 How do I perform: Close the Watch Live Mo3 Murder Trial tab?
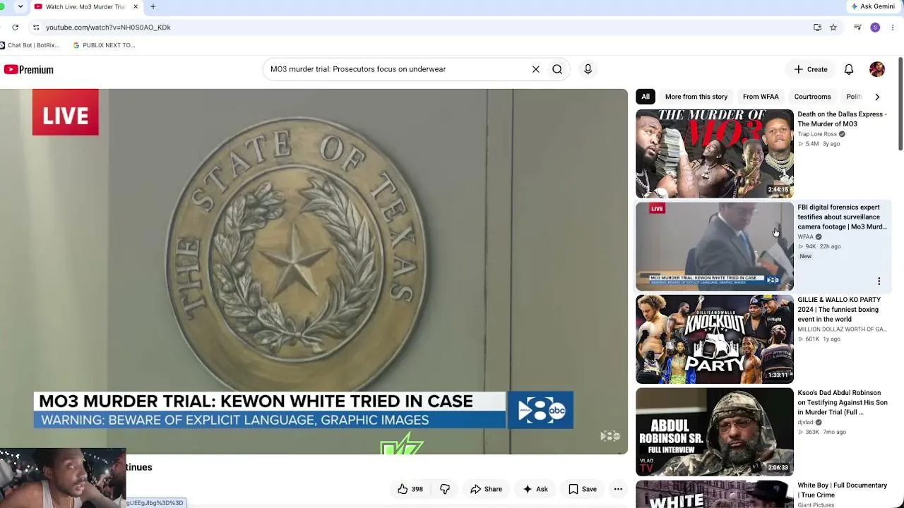click(136, 6)
